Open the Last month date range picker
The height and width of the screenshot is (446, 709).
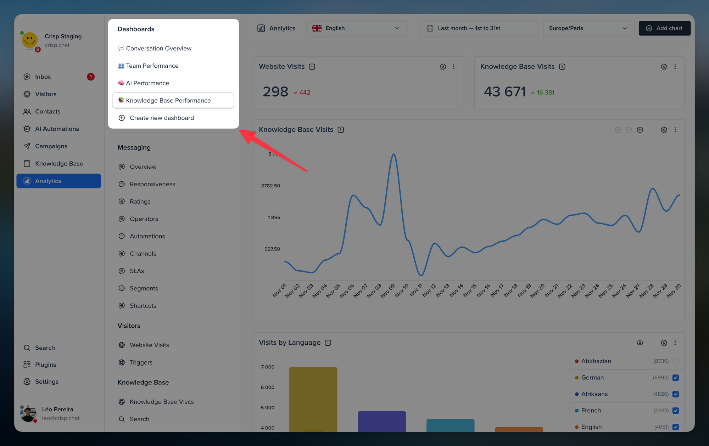(479, 28)
